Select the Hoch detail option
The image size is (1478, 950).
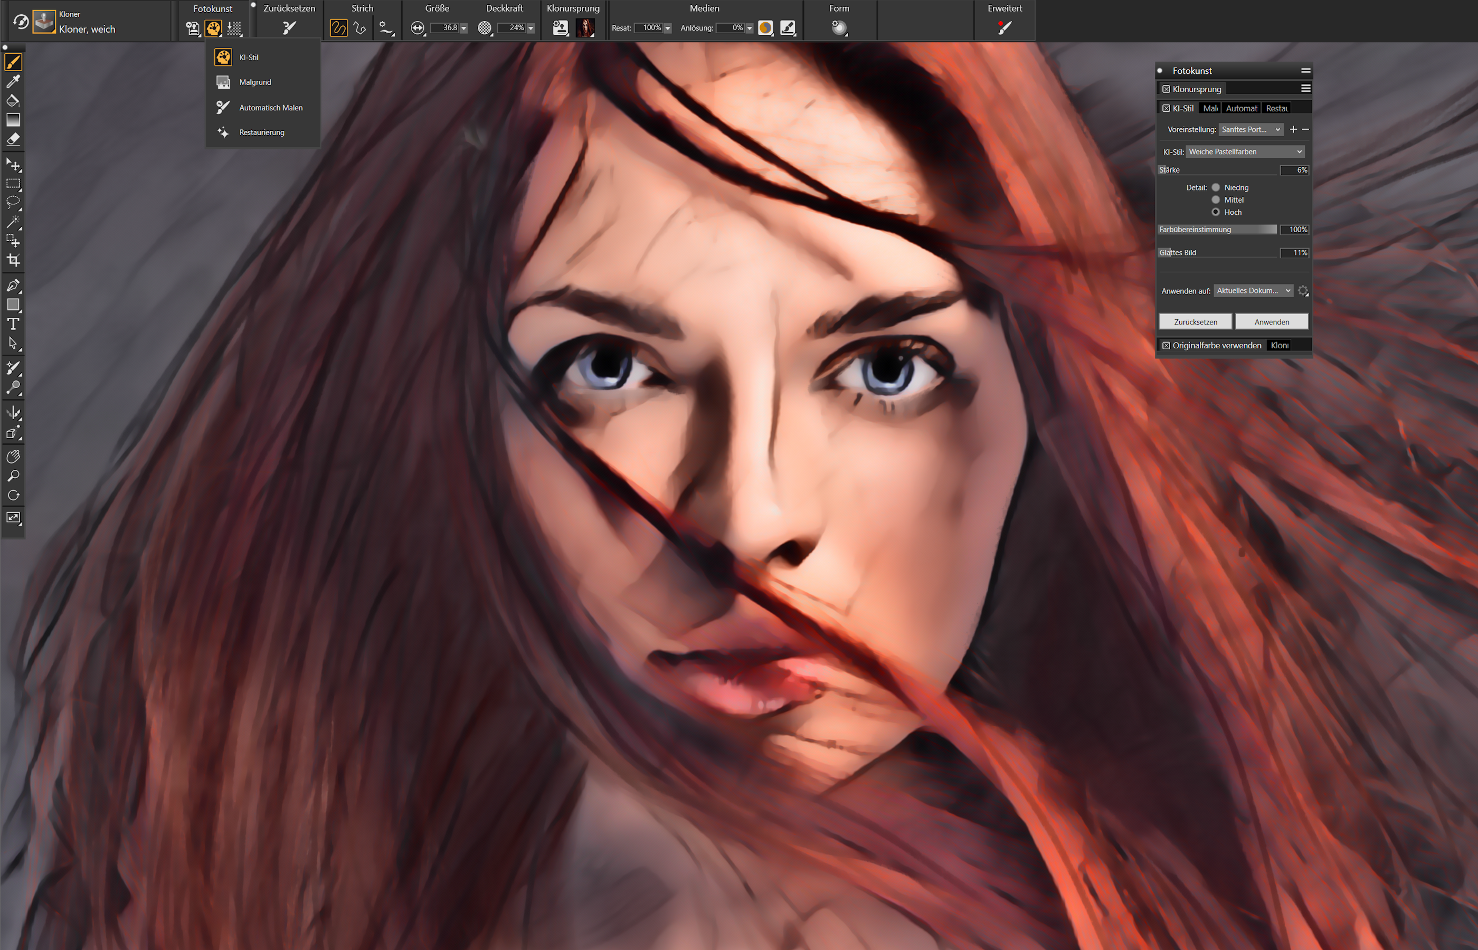(x=1215, y=212)
